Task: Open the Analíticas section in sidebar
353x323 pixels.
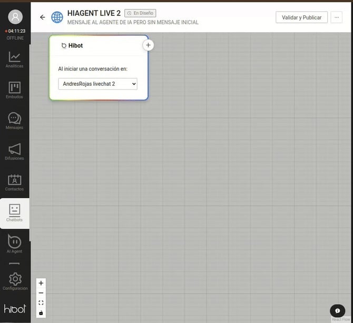Action: point(14,59)
